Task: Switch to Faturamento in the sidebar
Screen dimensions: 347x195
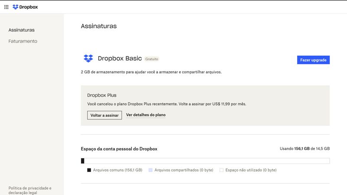Action: coord(23,41)
